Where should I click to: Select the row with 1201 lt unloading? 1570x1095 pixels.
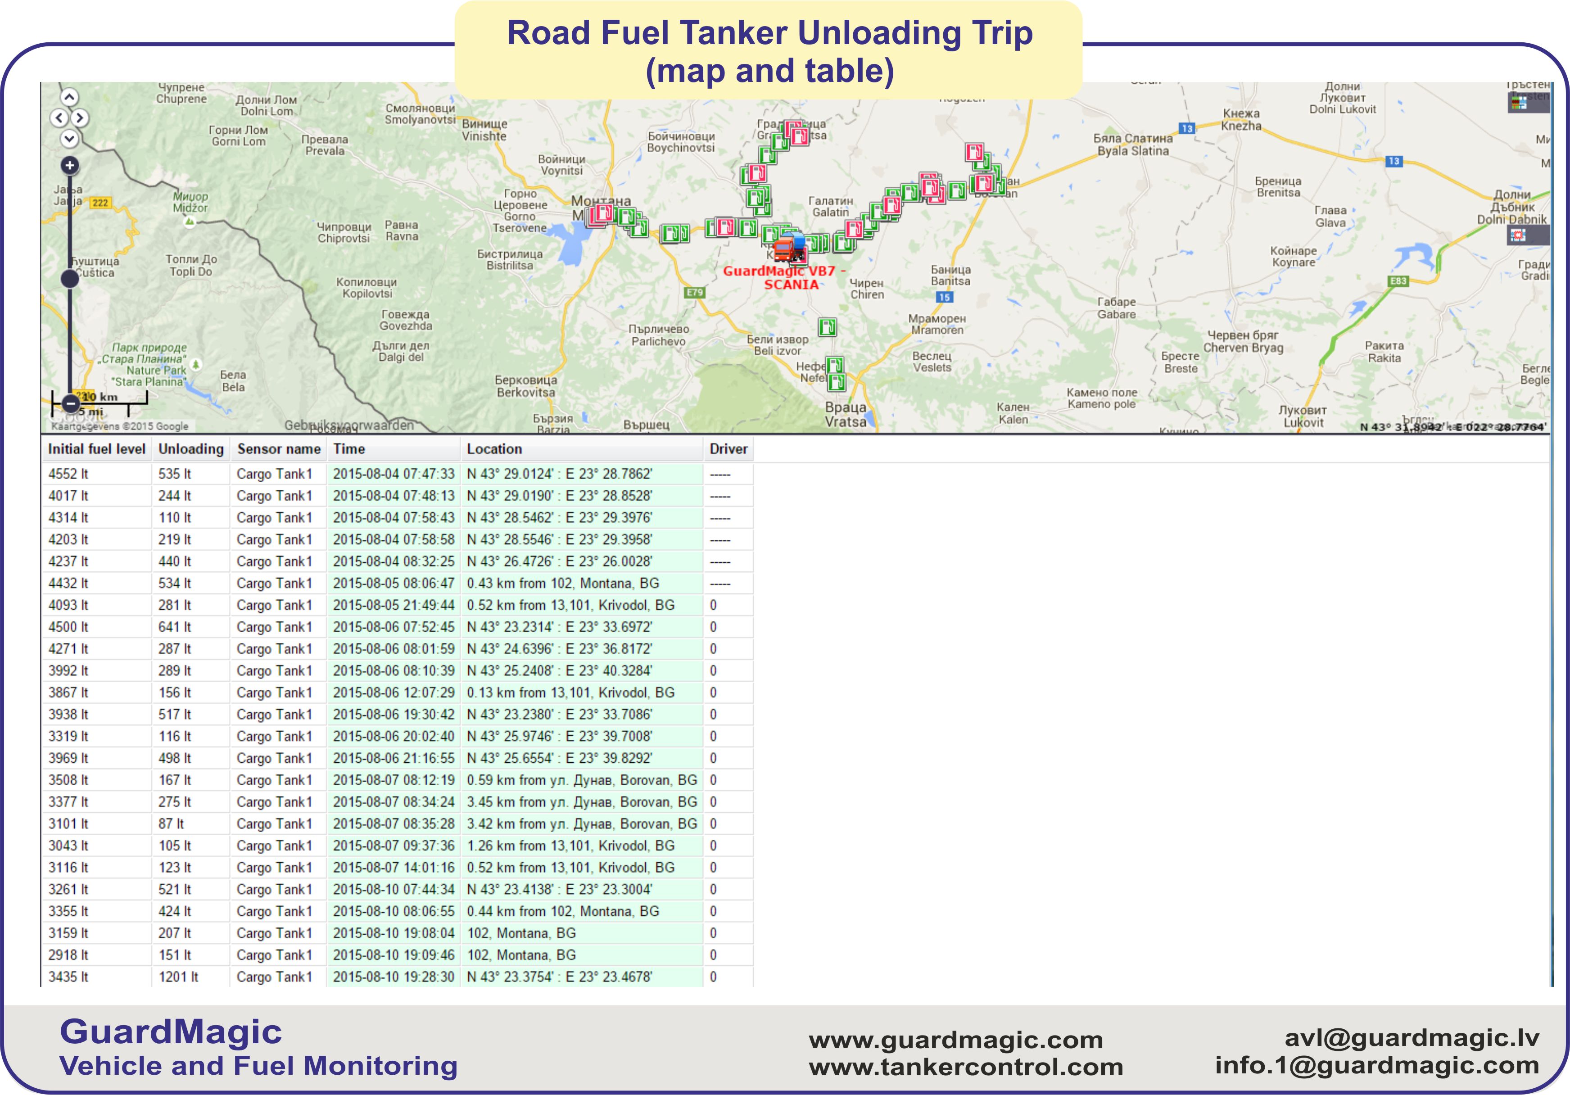pos(178,977)
